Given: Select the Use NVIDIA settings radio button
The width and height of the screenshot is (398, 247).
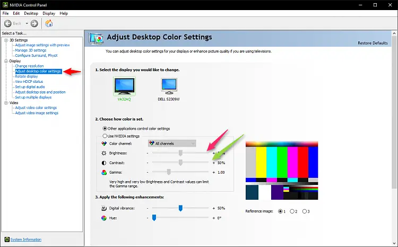Looking at the screenshot, I should coord(105,136).
